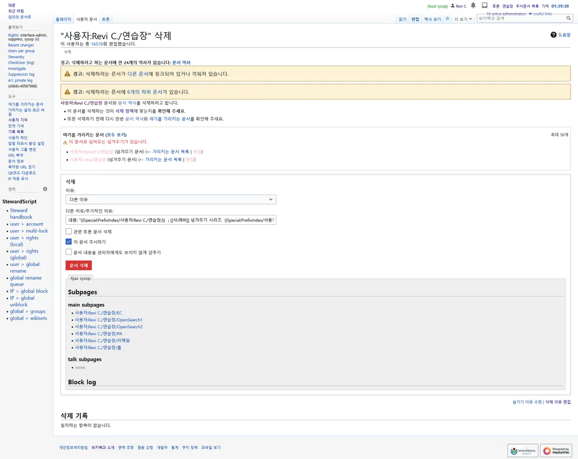Image resolution: width=578 pixels, height=459 pixels.
Task: Open the '숨기기 이유 수정' link
Action: pyautogui.click(x=527, y=402)
